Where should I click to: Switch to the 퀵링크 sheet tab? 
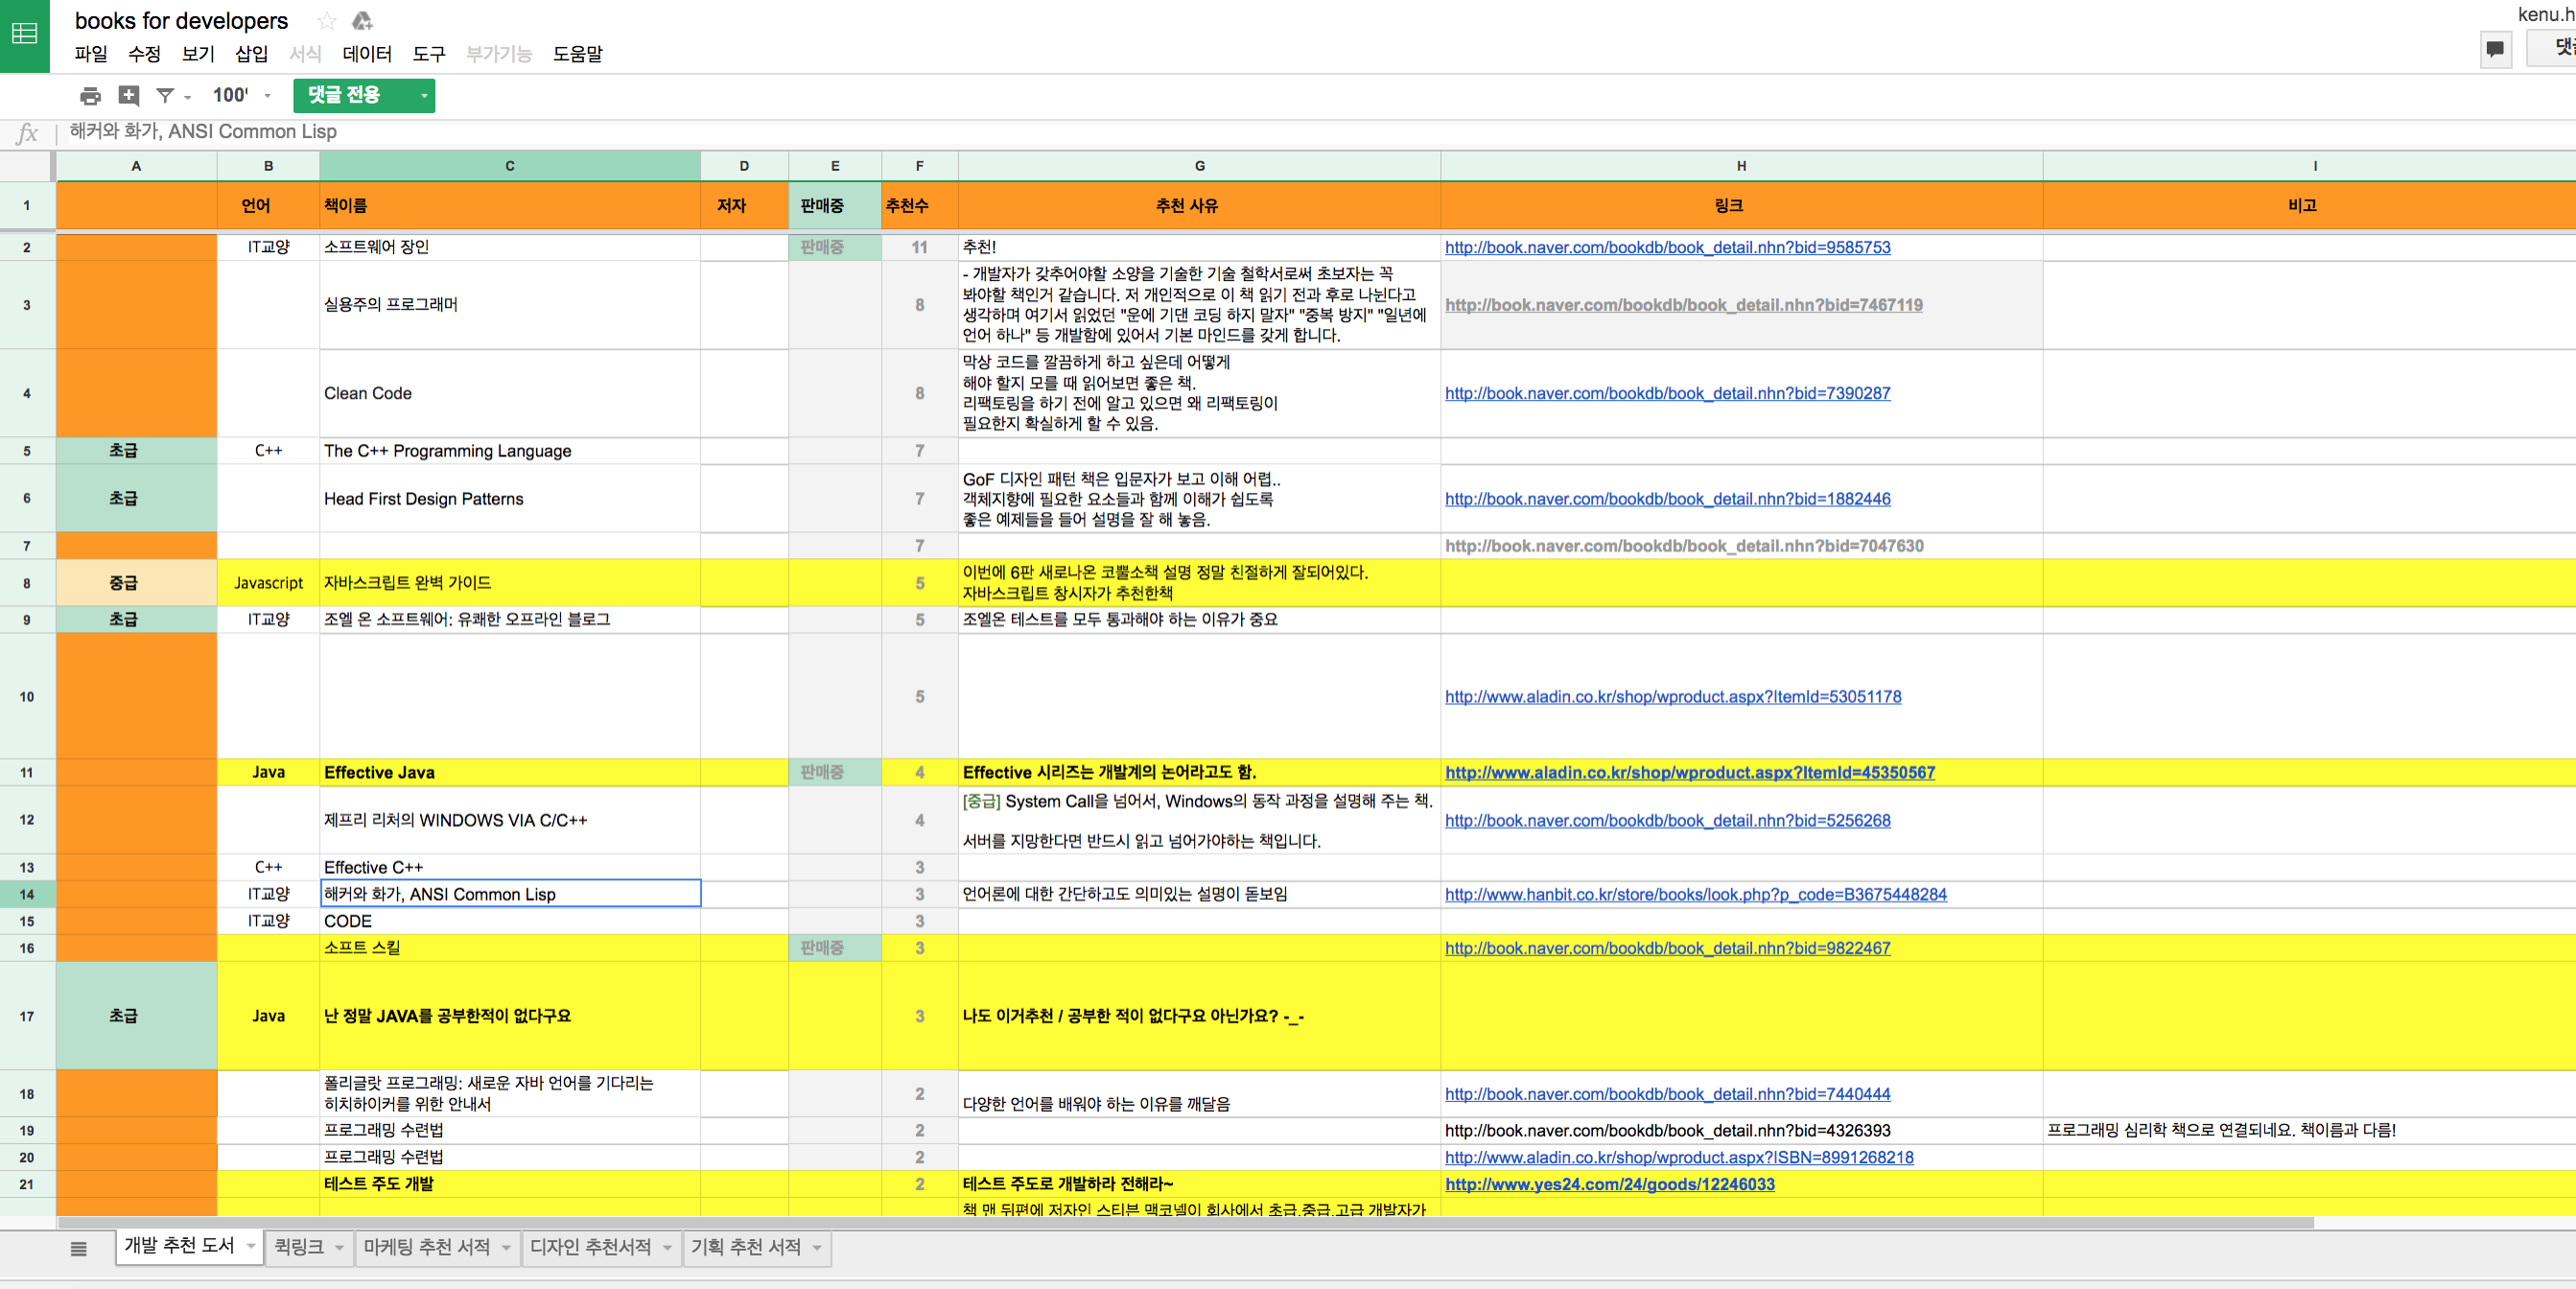(x=309, y=1248)
